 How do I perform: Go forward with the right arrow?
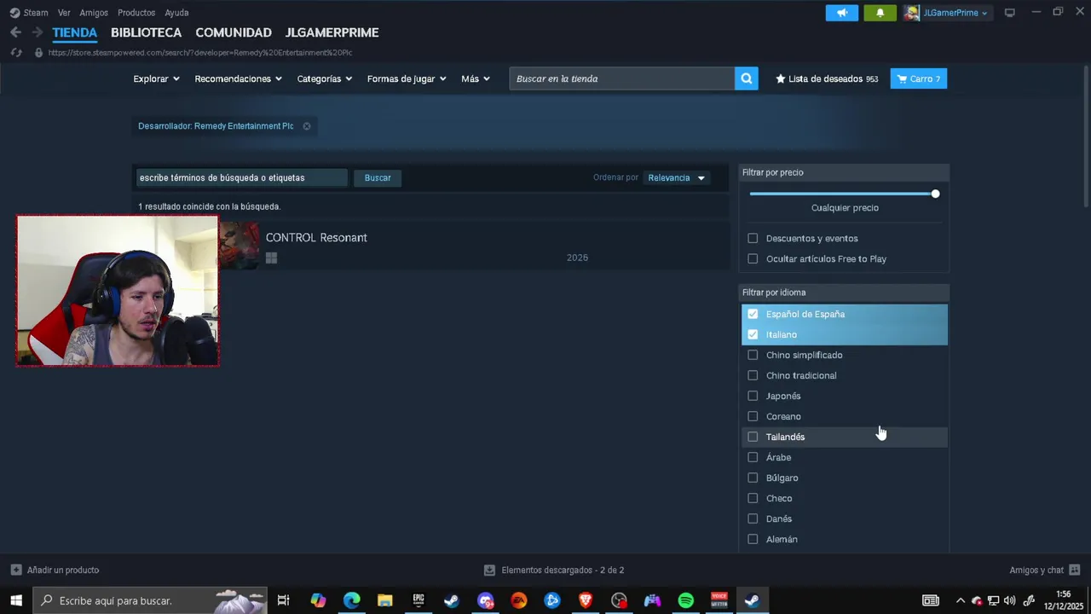click(37, 32)
